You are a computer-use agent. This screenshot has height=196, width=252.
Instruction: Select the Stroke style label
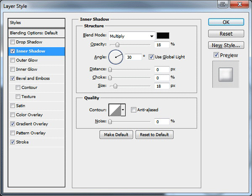[22, 142]
